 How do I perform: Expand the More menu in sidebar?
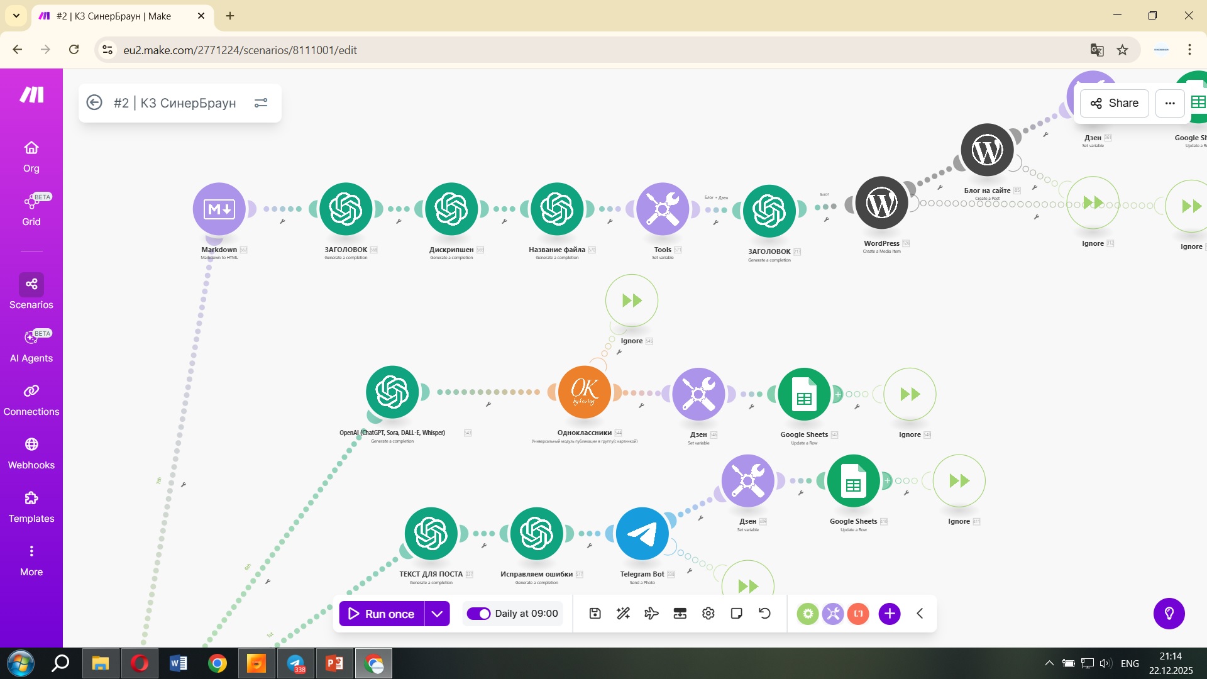click(31, 560)
